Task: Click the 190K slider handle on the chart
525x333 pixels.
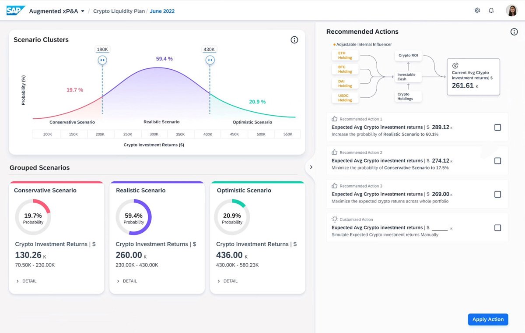Action: [x=102, y=60]
